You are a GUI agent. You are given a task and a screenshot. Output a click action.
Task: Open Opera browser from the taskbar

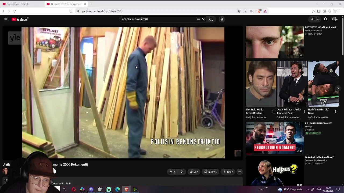pos(73,190)
